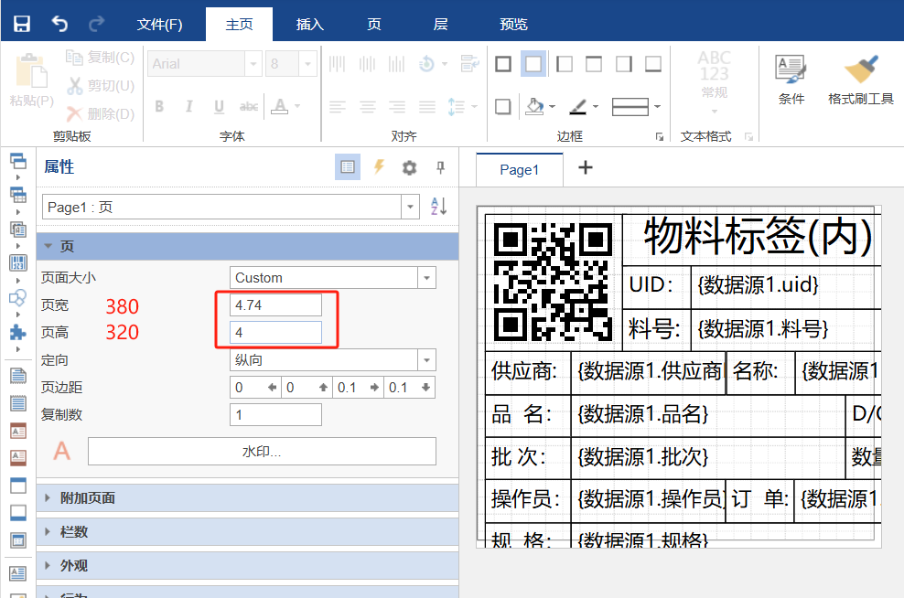The height and width of the screenshot is (598, 904).
Task: Switch to the 插入 ribbon tab
Action: pos(310,25)
